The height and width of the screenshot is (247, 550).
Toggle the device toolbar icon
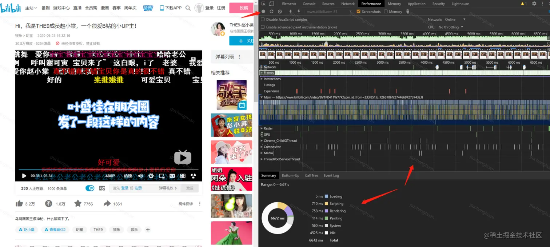coord(271,4)
